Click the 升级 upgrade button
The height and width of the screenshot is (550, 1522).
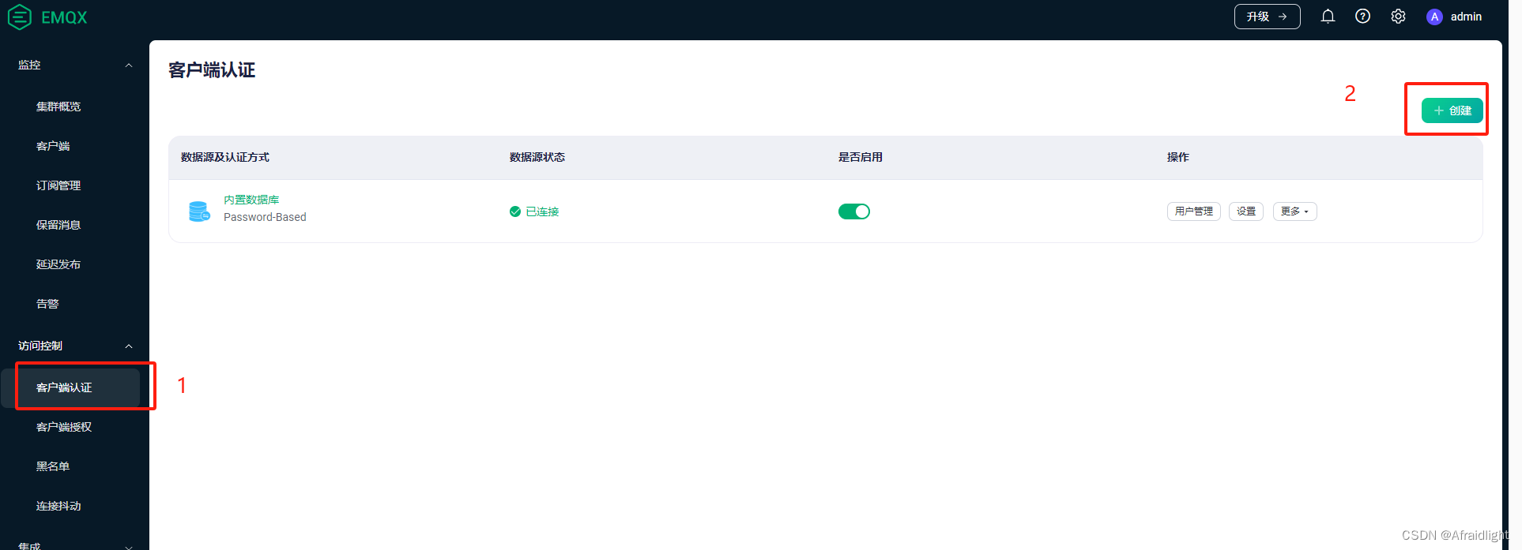click(1267, 17)
